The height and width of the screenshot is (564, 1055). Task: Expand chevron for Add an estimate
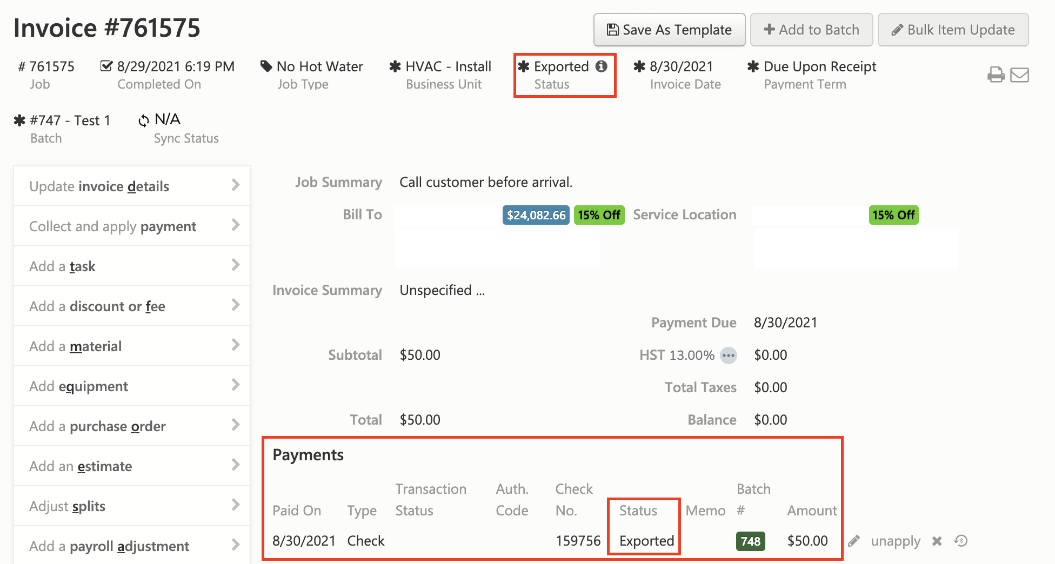(x=236, y=465)
